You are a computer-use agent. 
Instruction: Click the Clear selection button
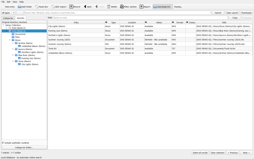click(x=217, y=153)
